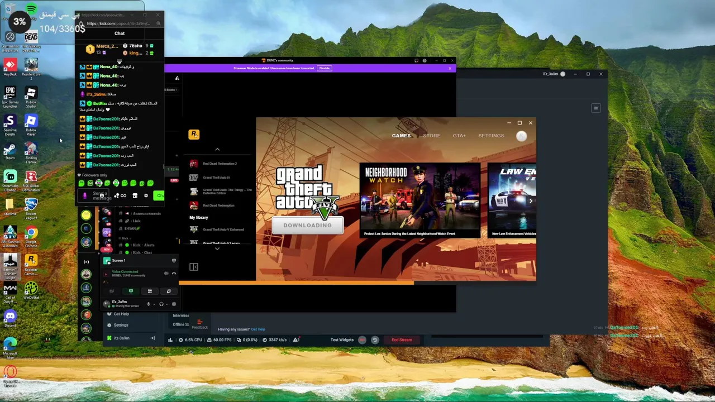Toggle Discord screen share button
This screenshot has height=402, width=715.
tap(131, 291)
